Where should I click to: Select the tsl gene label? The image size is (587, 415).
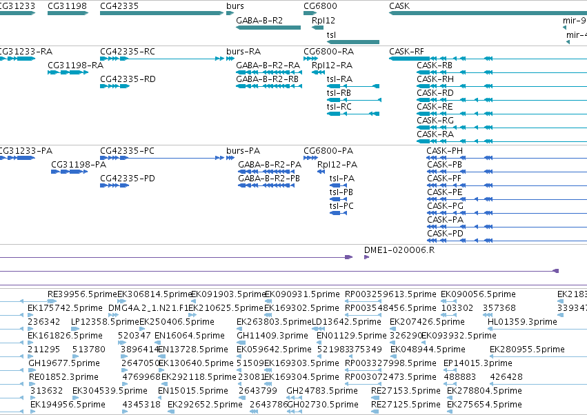point(331,35)
